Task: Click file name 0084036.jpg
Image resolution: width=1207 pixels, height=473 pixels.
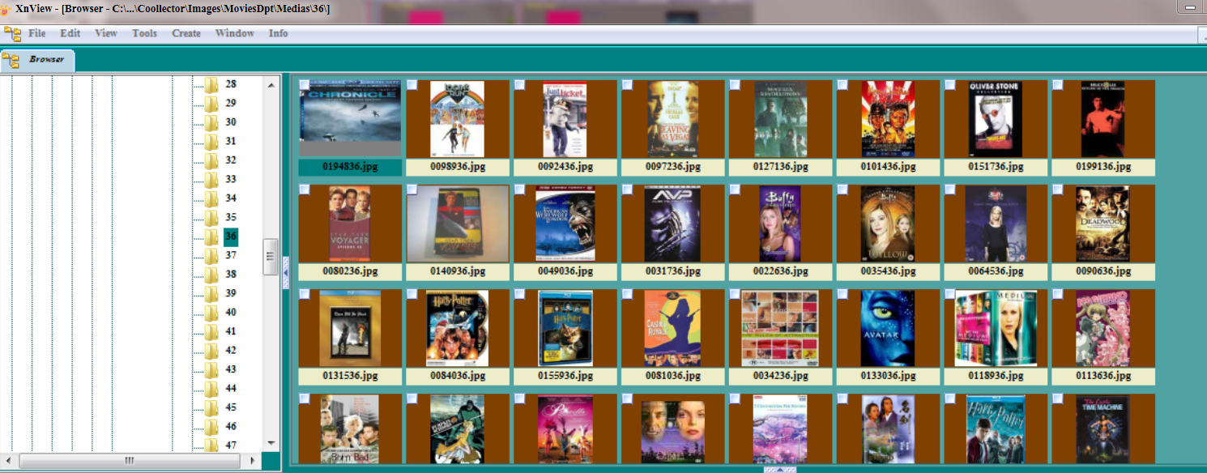Action: [458, 376]
